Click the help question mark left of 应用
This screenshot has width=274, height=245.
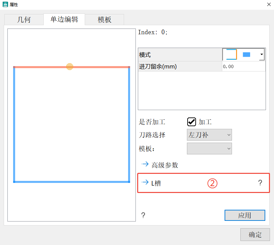pos(143,215)
